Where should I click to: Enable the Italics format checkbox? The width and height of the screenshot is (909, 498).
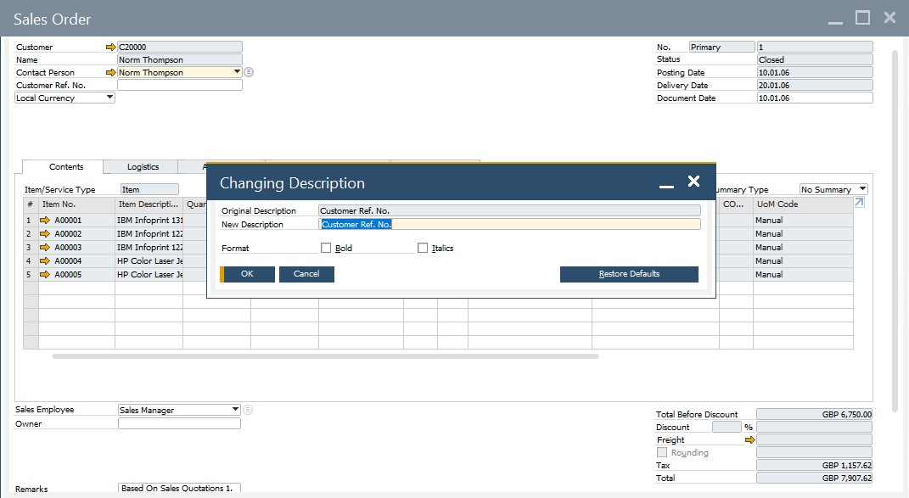tap(423, 249)
